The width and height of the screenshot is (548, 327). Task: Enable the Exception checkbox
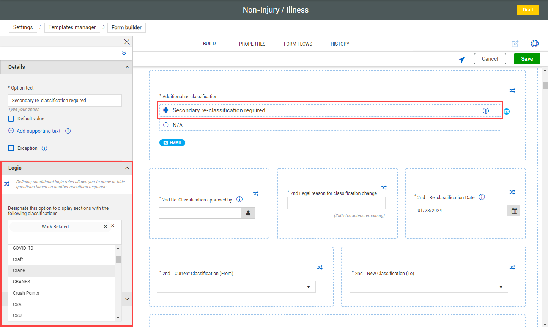point(11,148)
